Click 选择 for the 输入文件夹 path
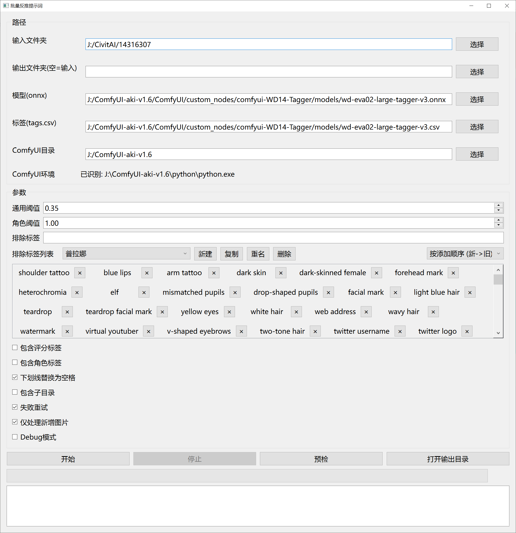516x533 pixels. click(477, 44)
